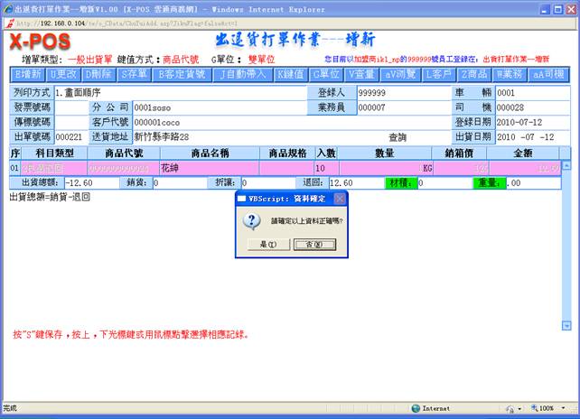This screenshot has height=419, width=580.
Task: Open the L客戶 customer toolbar button
Action: 437,74
